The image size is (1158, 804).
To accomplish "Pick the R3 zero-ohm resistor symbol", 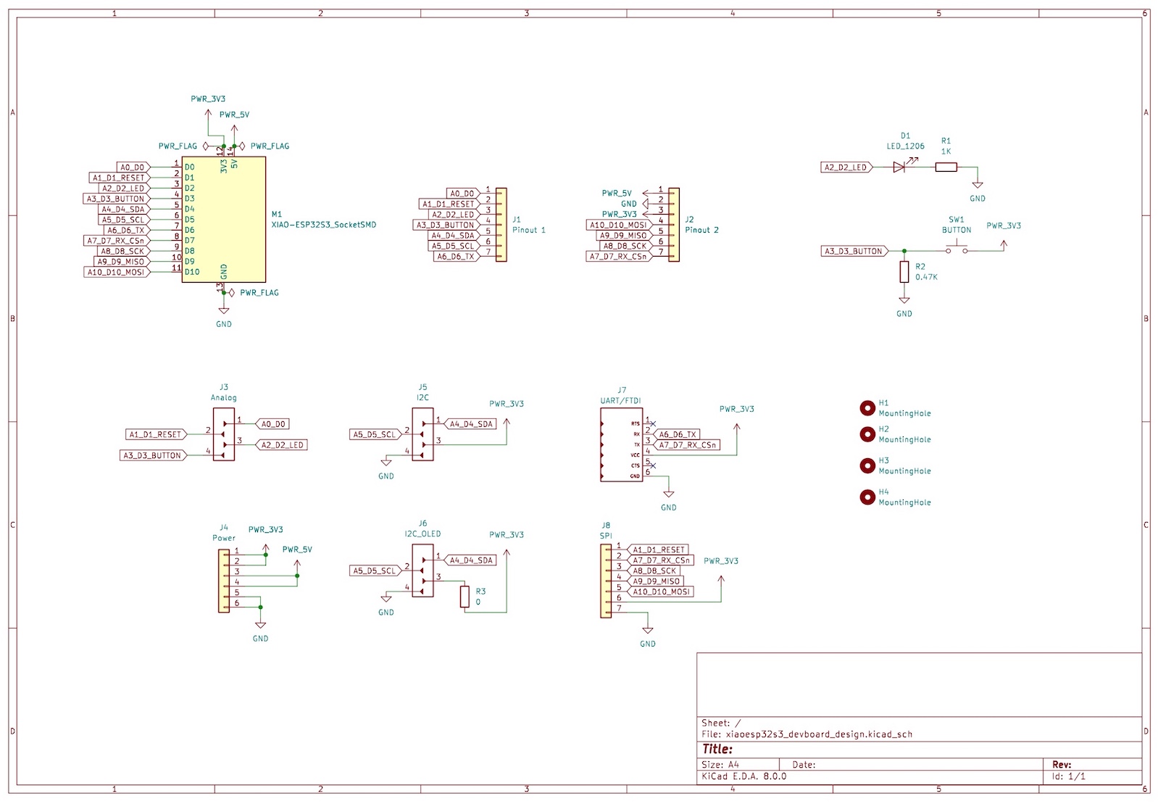I will [465, 597].
